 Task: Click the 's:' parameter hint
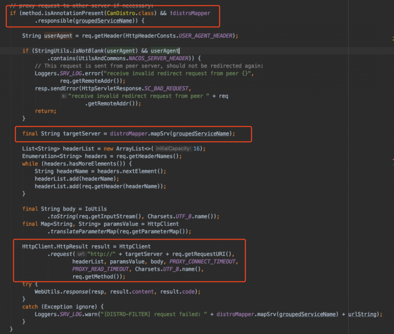[64, 96]
